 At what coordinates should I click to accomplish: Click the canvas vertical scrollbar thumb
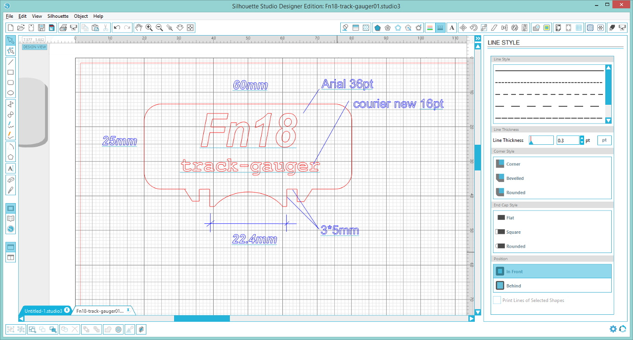point(478,158)
